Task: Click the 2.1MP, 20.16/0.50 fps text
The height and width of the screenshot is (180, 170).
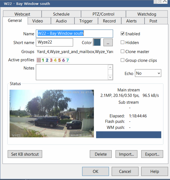Action: coord(120,95)
